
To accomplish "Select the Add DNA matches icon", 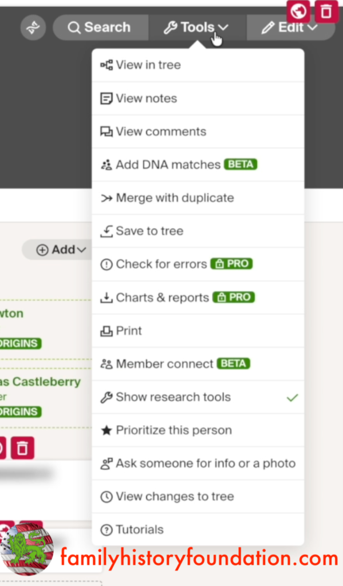I will 107,164.
